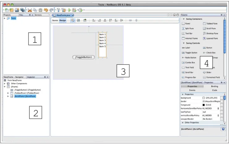Viewport: 229px width, 145px height.
Task: Expand the jScrollPane1 node
Action: coord(8,96)
